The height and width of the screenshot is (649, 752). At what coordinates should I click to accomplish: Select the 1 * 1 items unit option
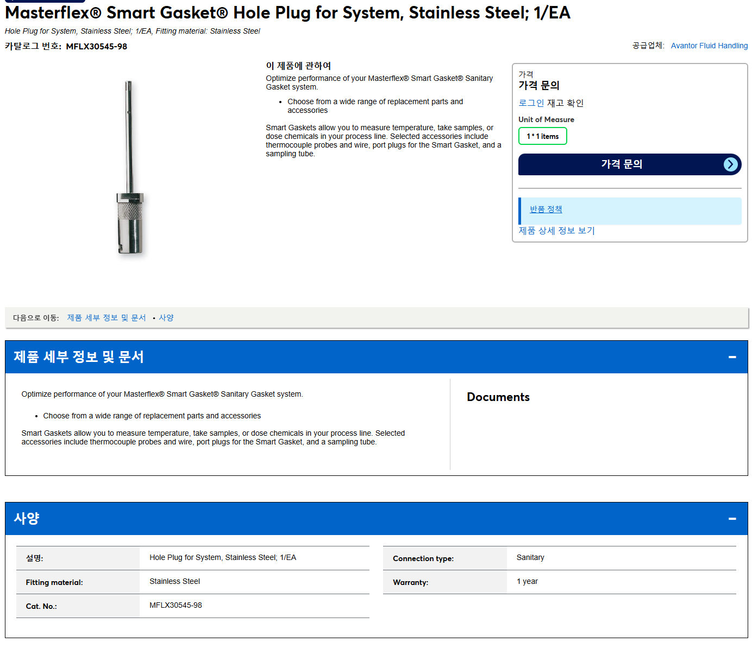click(542, 136)
